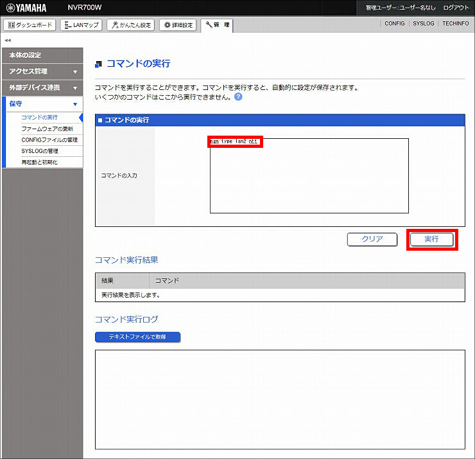Open the かんたん設定 tab

coord(131,25)
